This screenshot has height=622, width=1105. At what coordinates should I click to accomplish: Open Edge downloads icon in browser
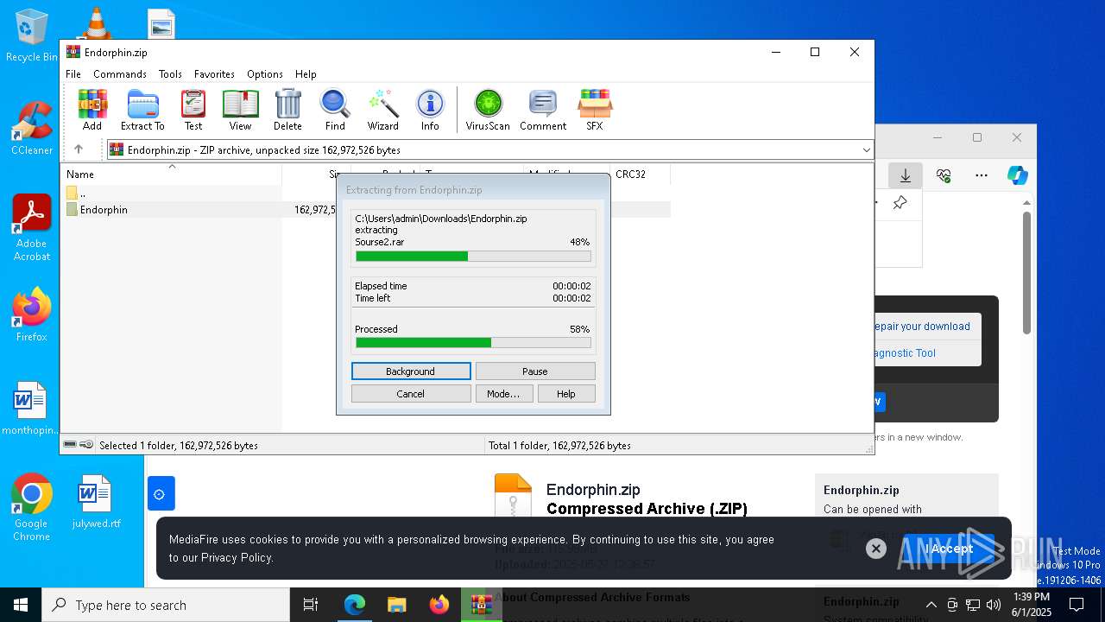pos(906,175)
